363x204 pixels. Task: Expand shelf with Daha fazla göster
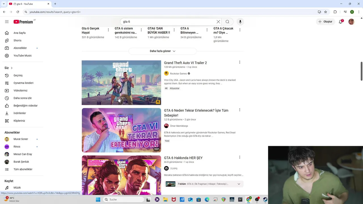click(162, 51)
